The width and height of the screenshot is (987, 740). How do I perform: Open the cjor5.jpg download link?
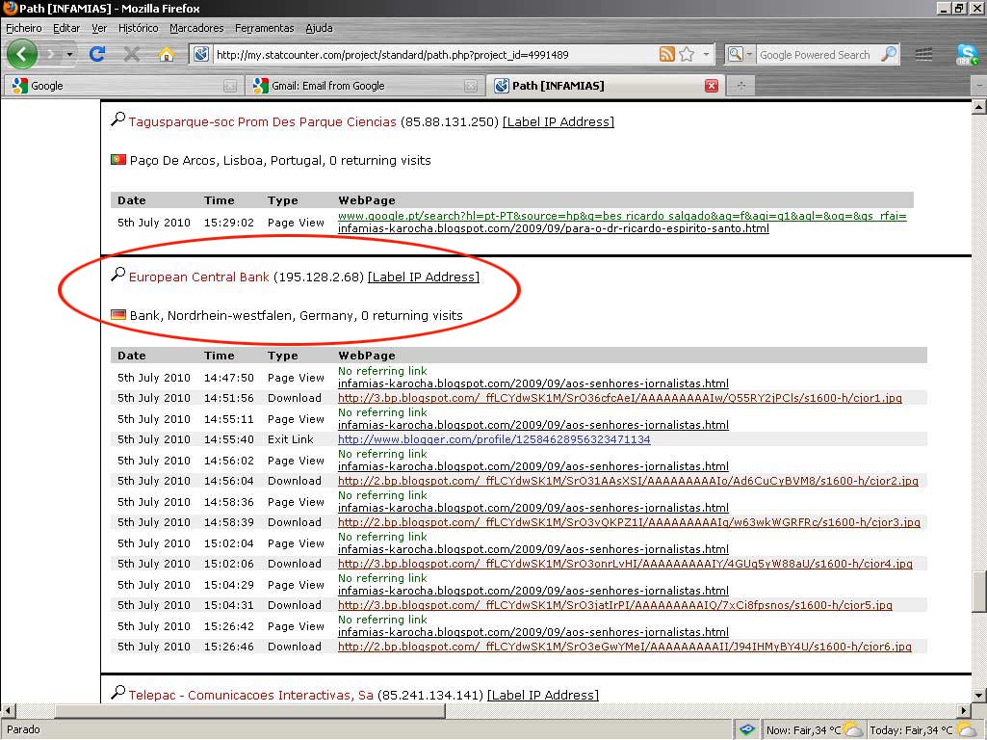point(615,605)
